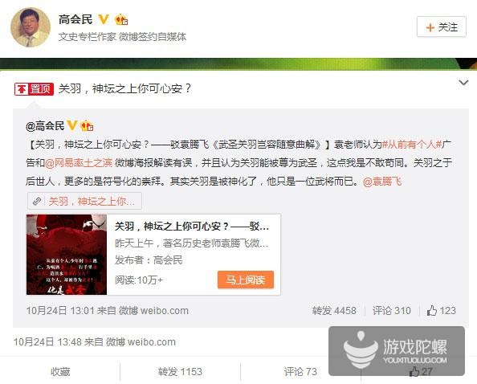Click the 关羽，神坛之上你… article link chip
Image resolution: width=477 pixels, height=384 pixels.
pyautogui.click(x=84, y=201)
